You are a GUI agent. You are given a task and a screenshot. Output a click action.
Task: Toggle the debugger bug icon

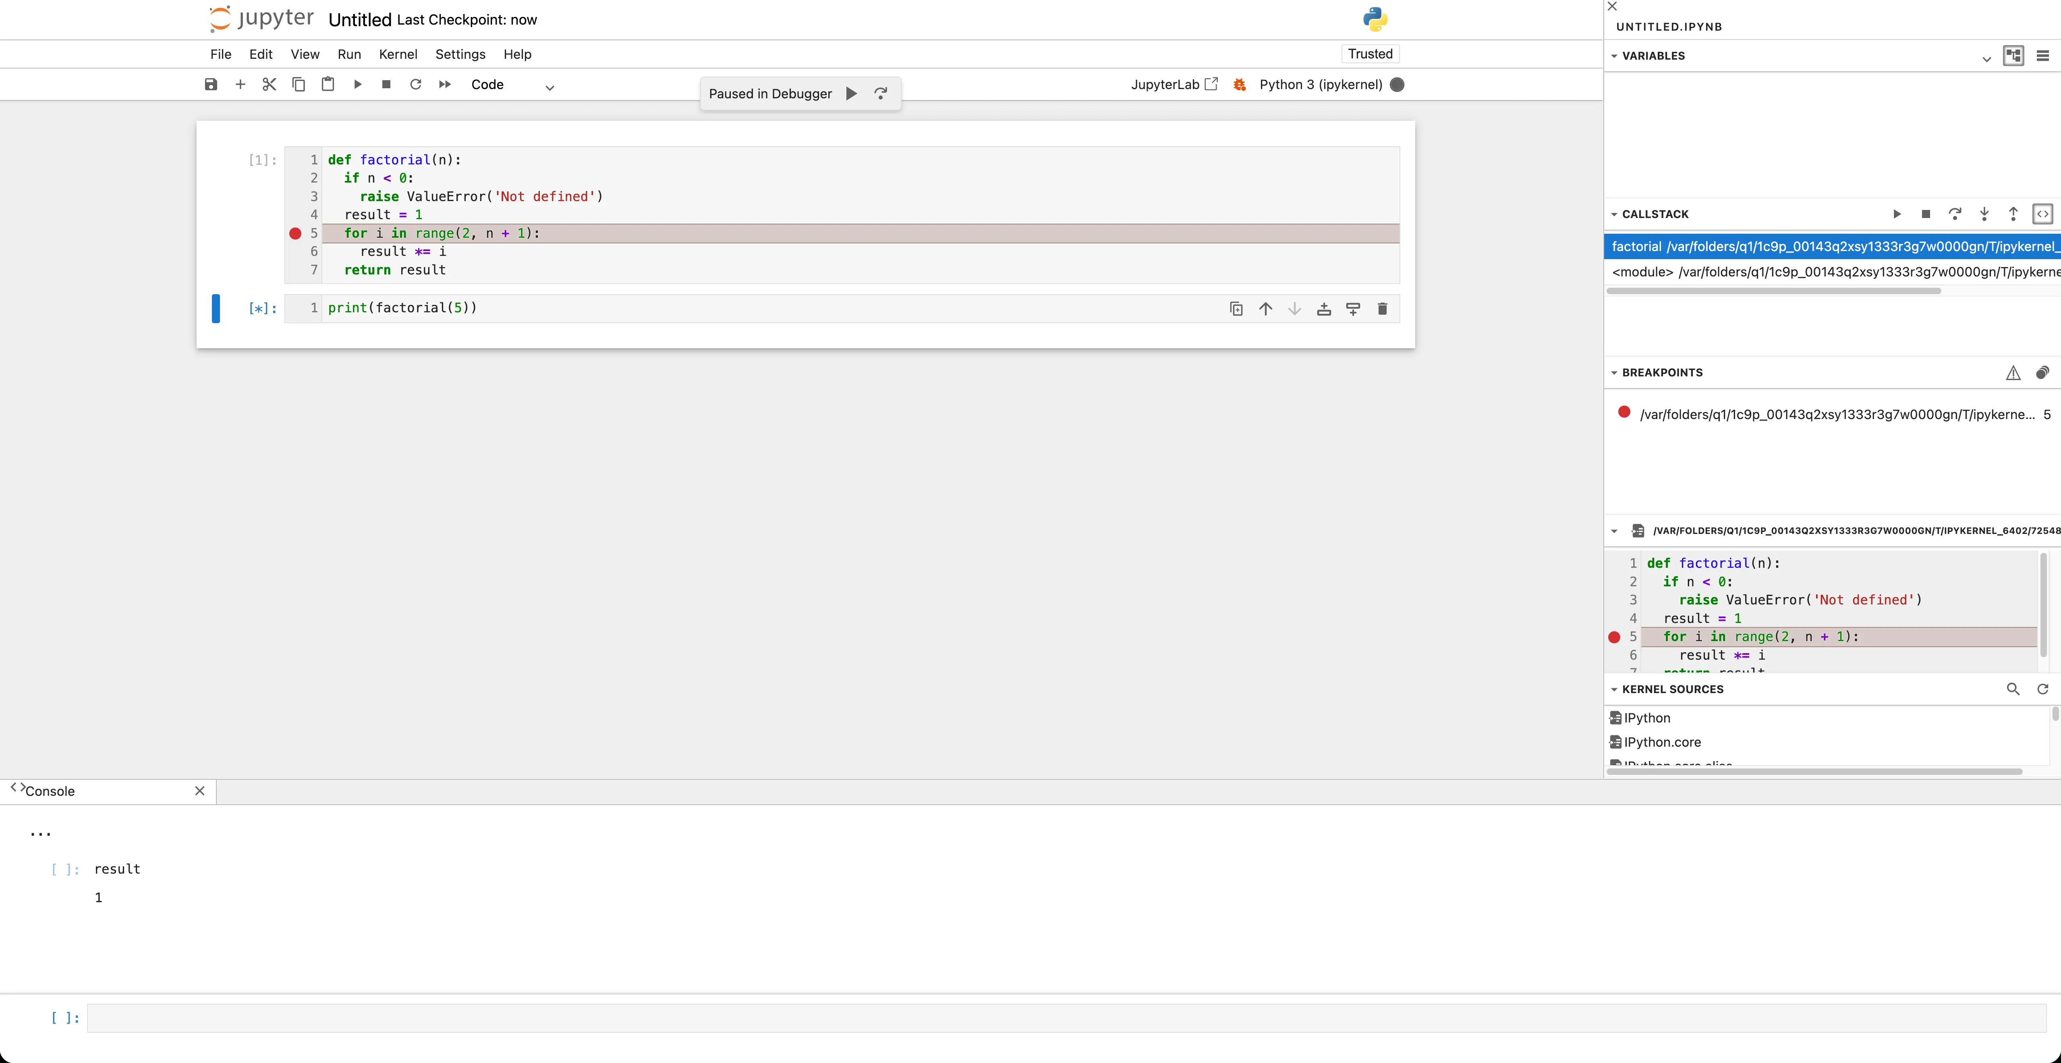click(x=1239, y=84)
